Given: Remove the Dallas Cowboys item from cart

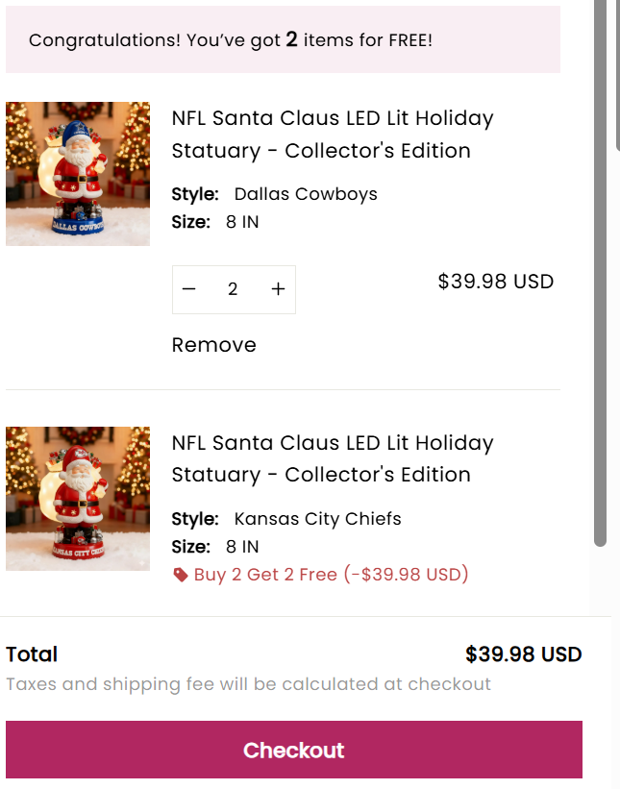Looking at the screenshot, I should click(x=213, y=345).
